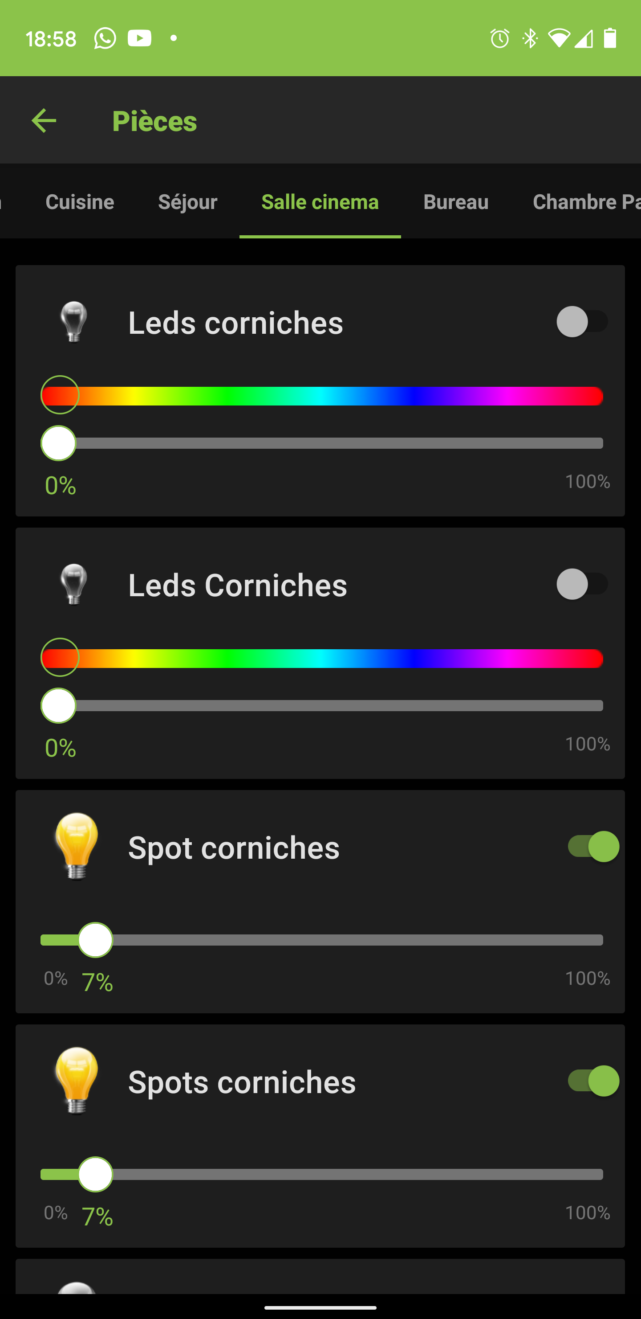The height and width of the screenshot is (1319, 641).
Task: Tap the Spots corniches brightness slider knob
Action: pyautogui.click(x=96, y=1174)
